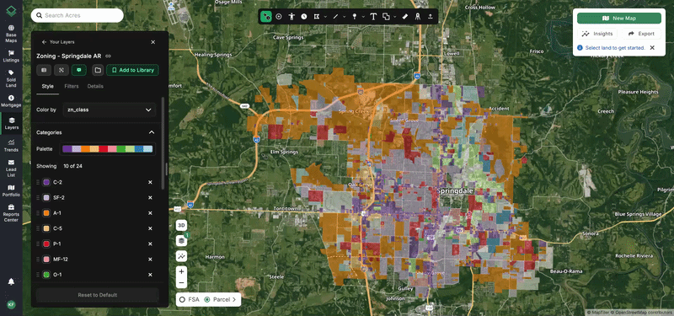
Task: Select the ruler measure tool
Action: tap(404, 17)
